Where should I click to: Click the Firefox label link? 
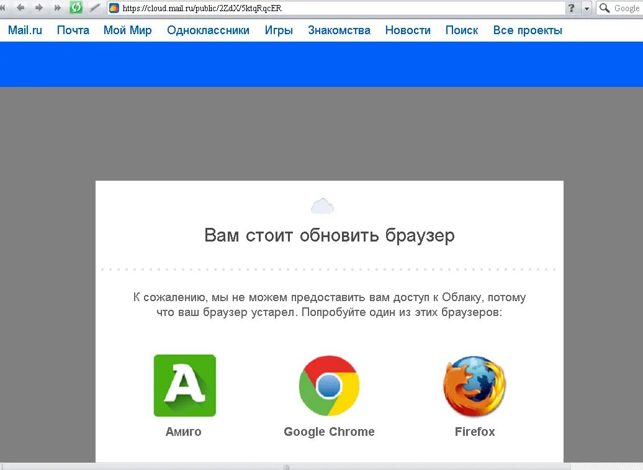[475, 432]
